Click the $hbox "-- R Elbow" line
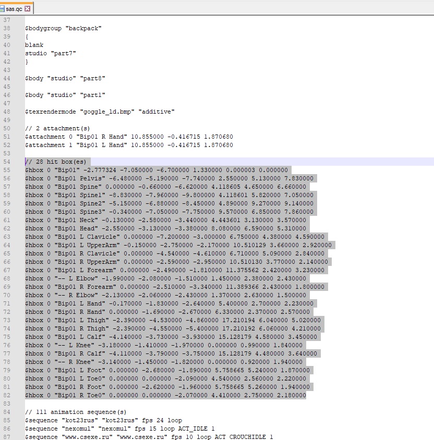434x440 pixels. click(165, 295)
